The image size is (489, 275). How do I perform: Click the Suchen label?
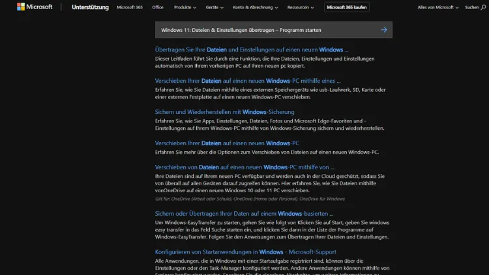(471, 7)
